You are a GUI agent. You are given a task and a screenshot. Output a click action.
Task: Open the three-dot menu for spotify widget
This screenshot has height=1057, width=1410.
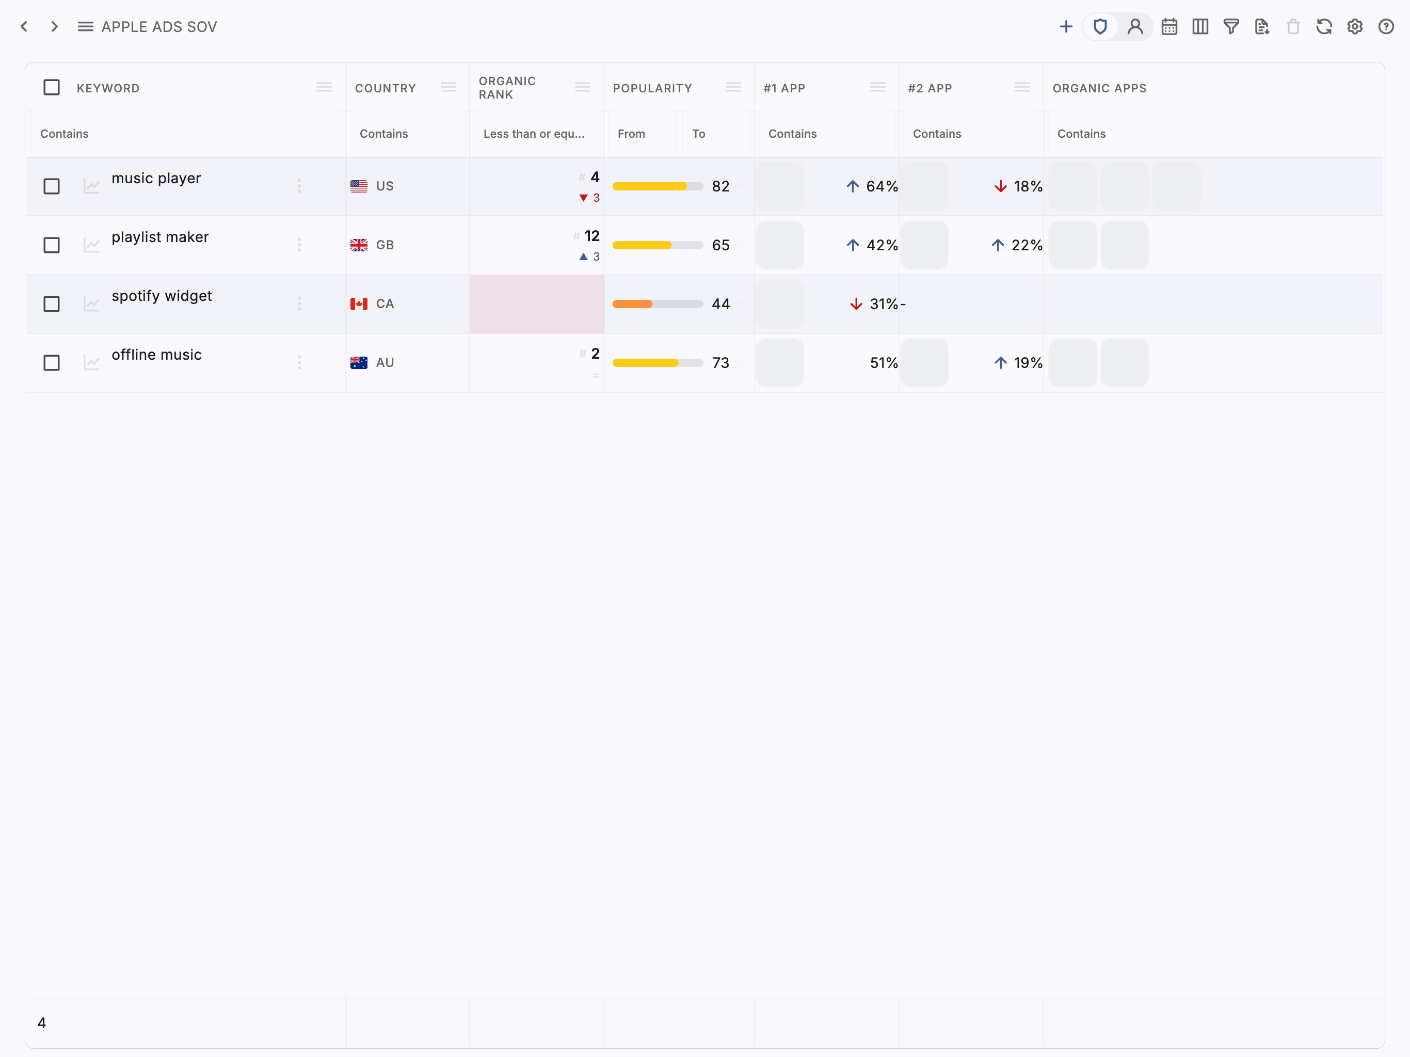pos(299,304)
